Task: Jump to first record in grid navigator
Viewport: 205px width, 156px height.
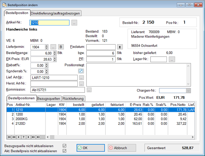Action: 9,137
